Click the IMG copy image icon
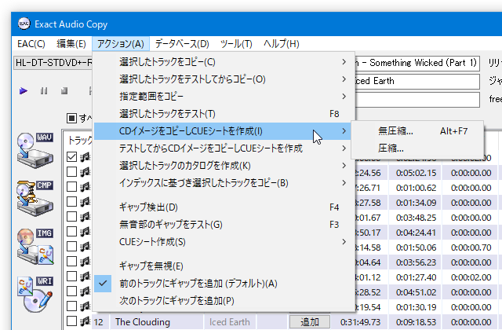The width and height of the screenshot is (502, 330). click(35, 246)
